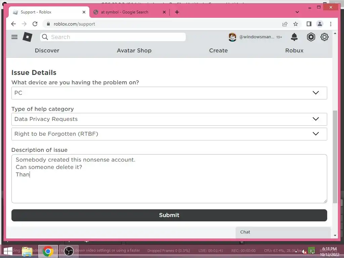Click the browser forward arrow
Image resolution: width=344 pixels, height=258 pixels.
point(24,24)
